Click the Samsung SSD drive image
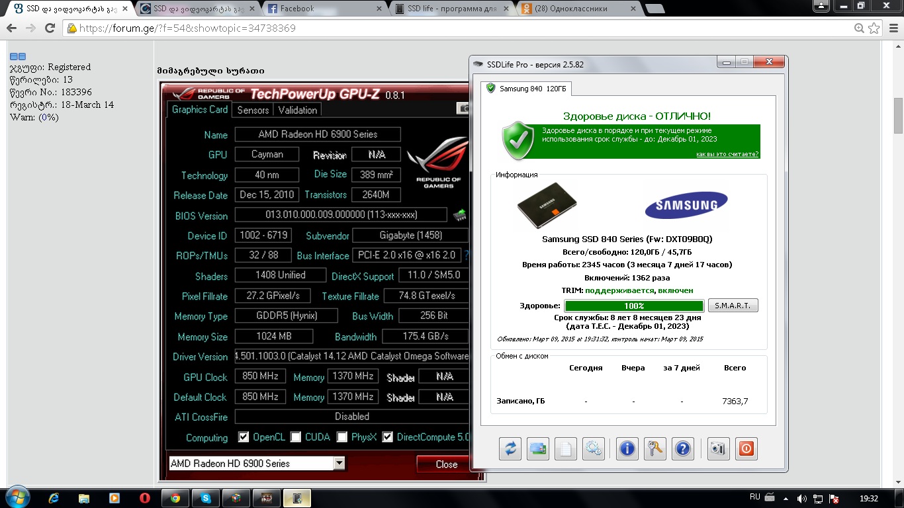This screenshot has height=508, width=904. (x=547, y=205)
